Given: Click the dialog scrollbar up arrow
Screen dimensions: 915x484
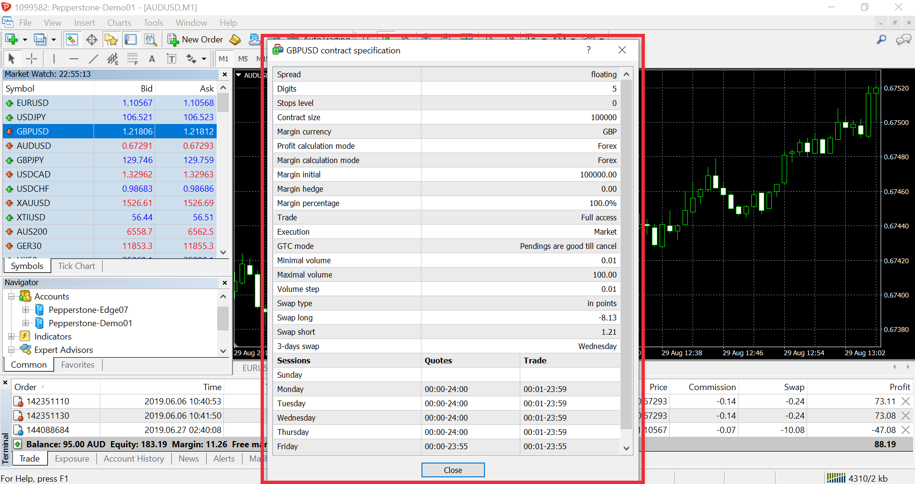Looking at the screenshot, I should pos(627,74).
